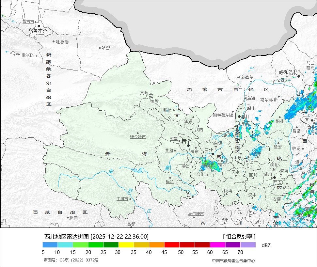The height and width of the screenshot is (267, 317).
Task: Click the 玉树市 label
Action: click(122, 199)
